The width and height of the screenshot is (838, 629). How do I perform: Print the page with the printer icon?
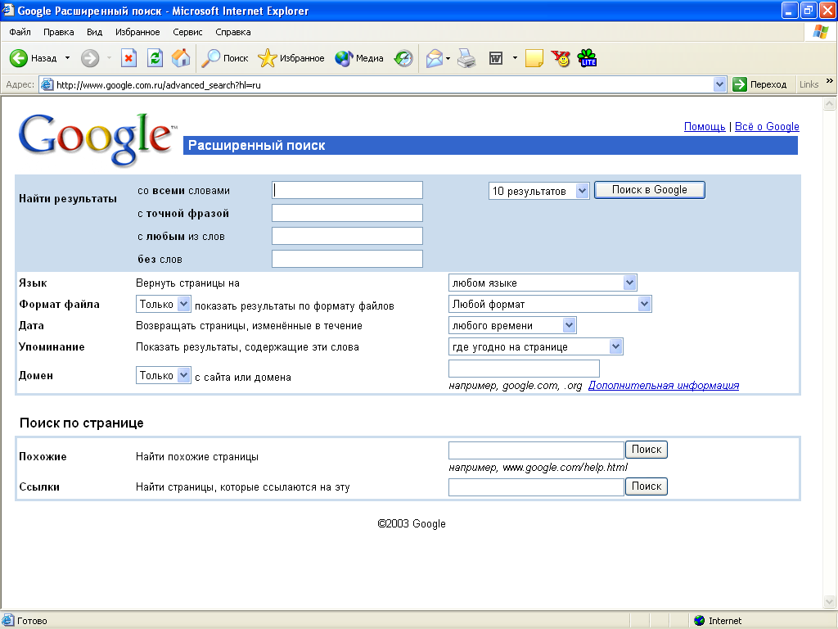click(466, 58)
